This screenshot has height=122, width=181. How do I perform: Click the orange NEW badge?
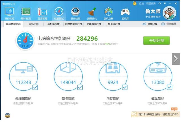click(x=174, y=109)
